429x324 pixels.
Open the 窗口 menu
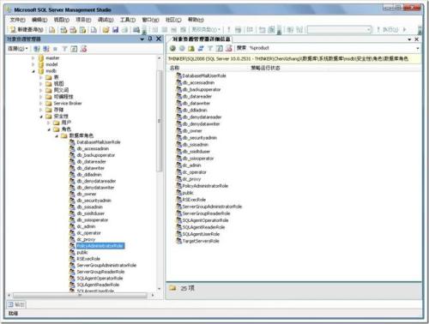151,20
